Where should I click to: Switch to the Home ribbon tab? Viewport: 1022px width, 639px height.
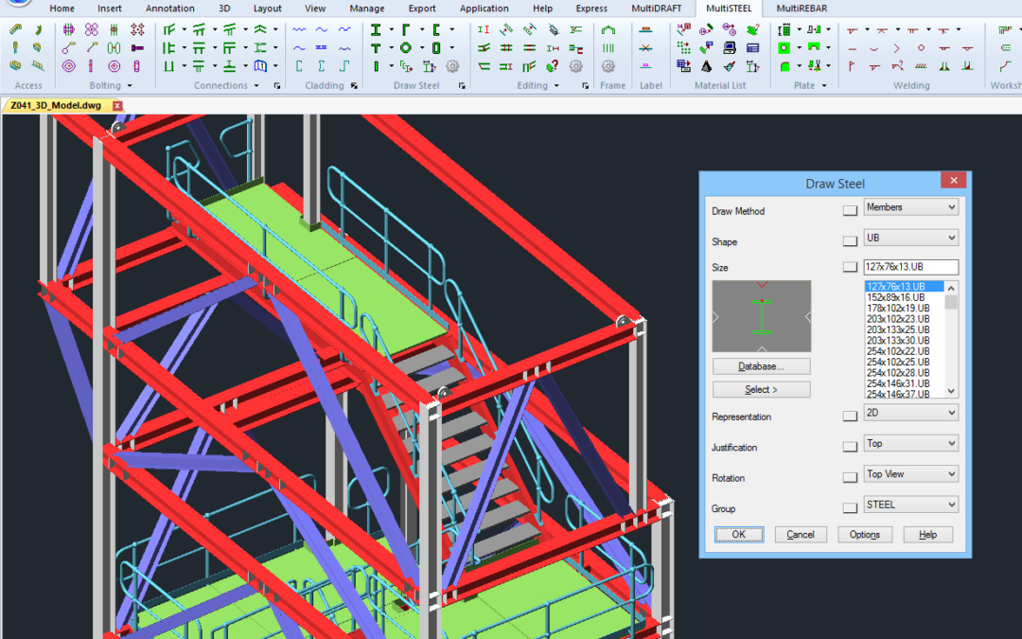point(62,9)
